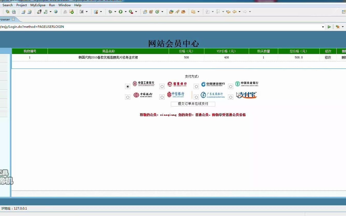
Task: Click the 招商银行 logo image
Action: coord(177,84)
